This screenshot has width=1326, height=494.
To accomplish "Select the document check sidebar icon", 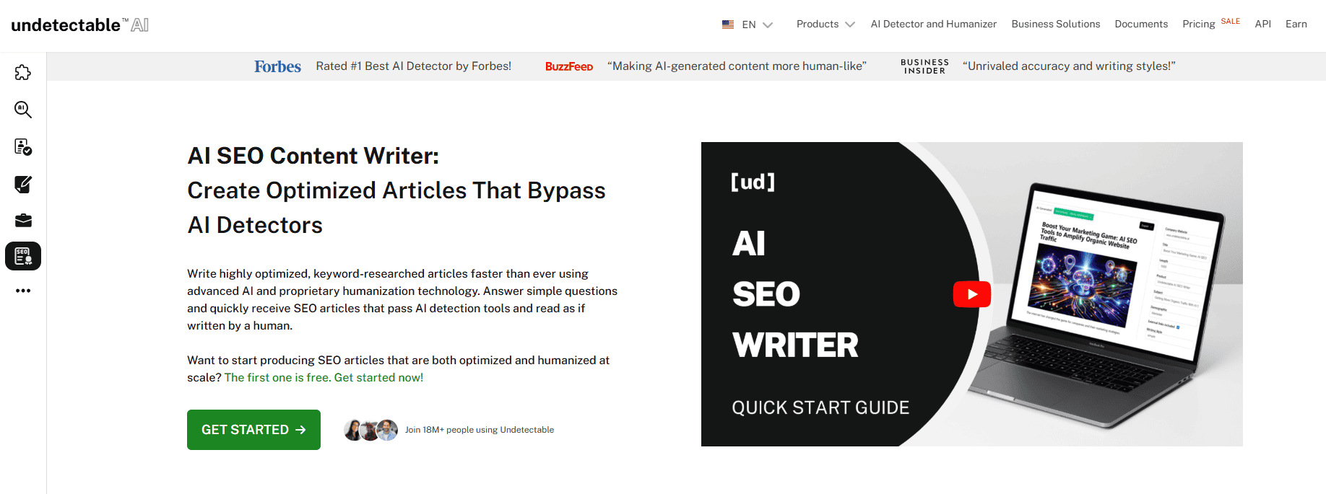I will tap(23, 147).
